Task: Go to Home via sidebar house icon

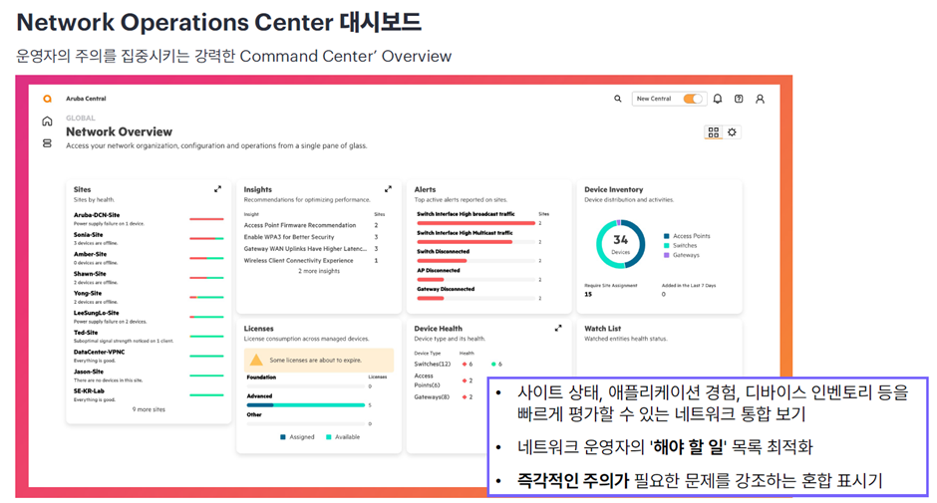Action: pyautogui.click(x=47, y=122)
